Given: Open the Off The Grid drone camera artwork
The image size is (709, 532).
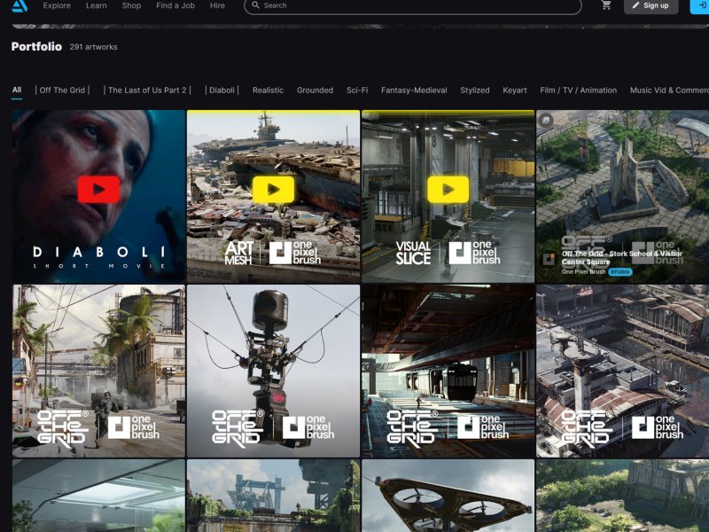Looking at the screenshot, I should click(x=273, y=371).
